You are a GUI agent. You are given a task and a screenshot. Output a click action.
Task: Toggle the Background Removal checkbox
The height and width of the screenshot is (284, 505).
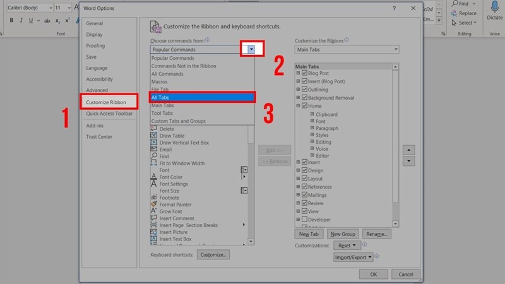(x=305, y=98)
